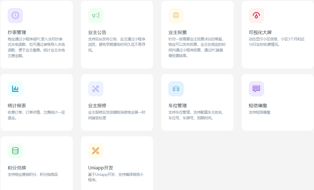The width and height of the screenshot is (314, 190).
Task: Click the 业主报修 description text
Action: point(116,115)
